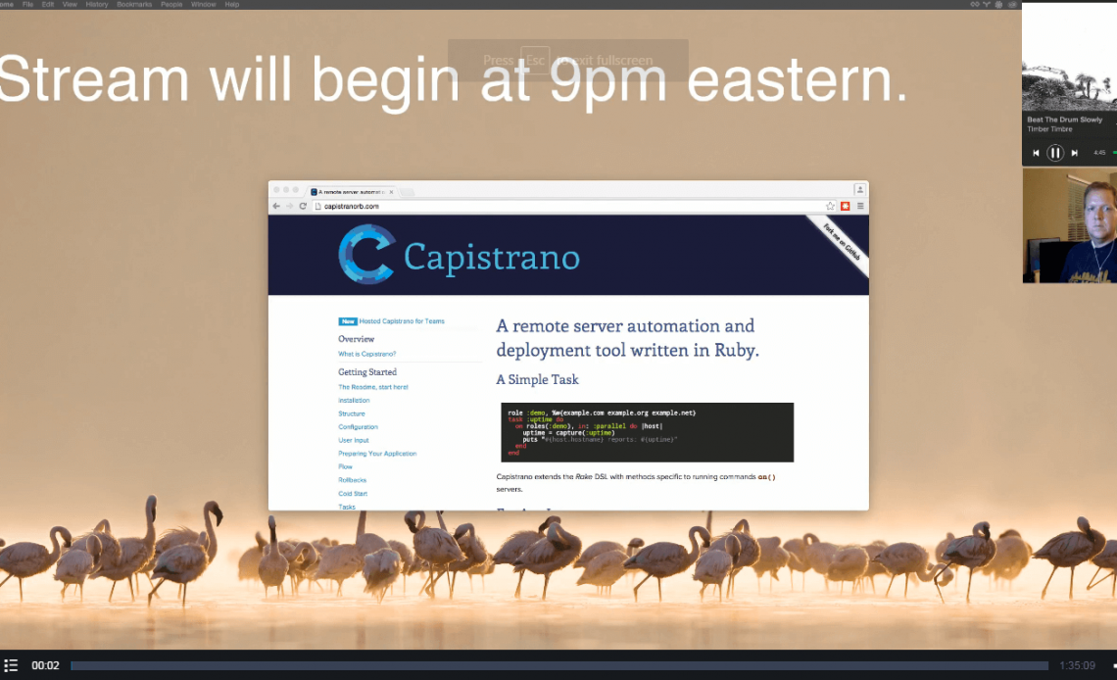The width and height of the screenshot is (1117, 680).
Task: Pause the Spotify track
Action: coord(1055,153)
